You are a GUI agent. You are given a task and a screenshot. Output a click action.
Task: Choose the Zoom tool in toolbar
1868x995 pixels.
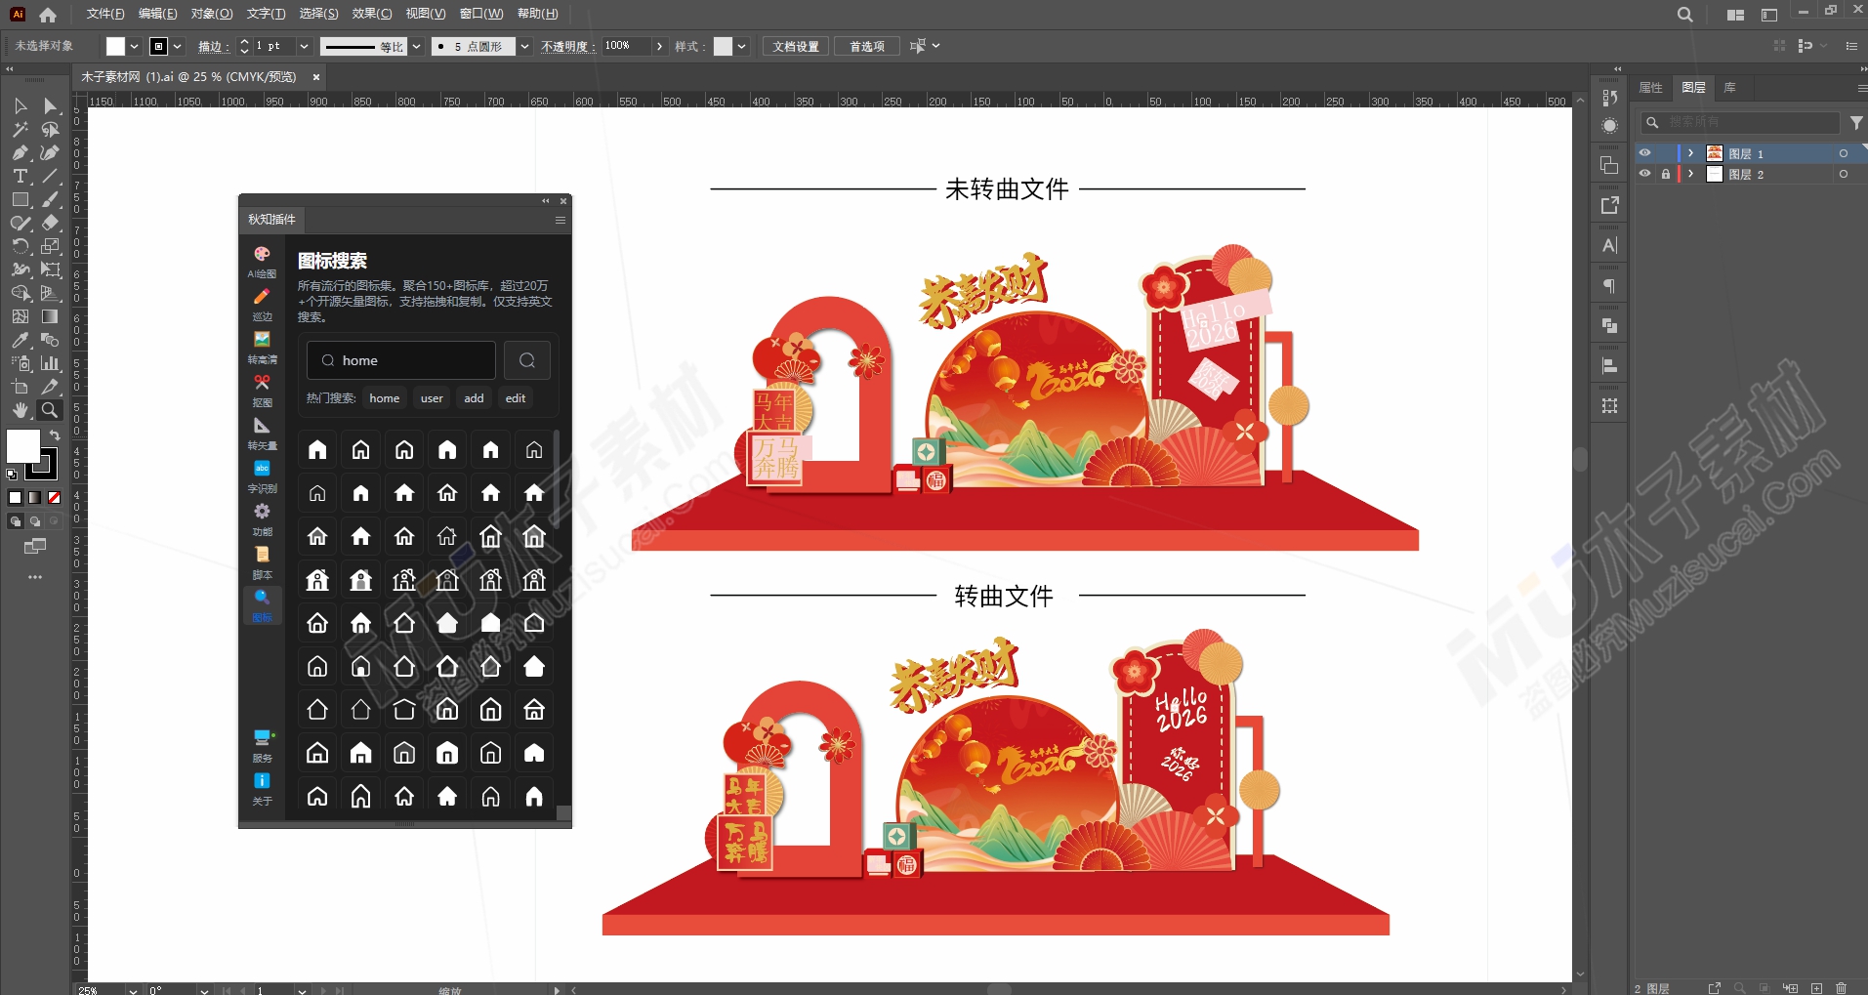50,410
